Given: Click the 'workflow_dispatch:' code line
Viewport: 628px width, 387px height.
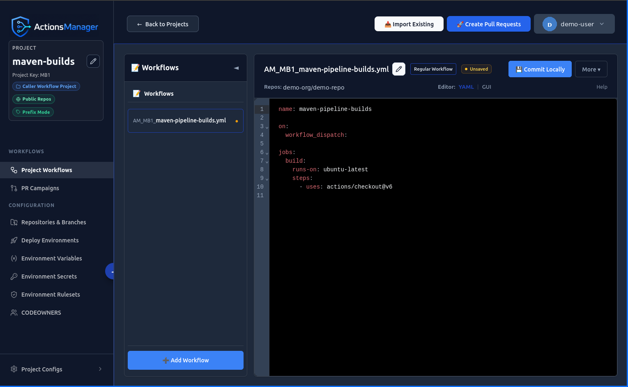Looking at the screenshot, I should click(316, 135).
